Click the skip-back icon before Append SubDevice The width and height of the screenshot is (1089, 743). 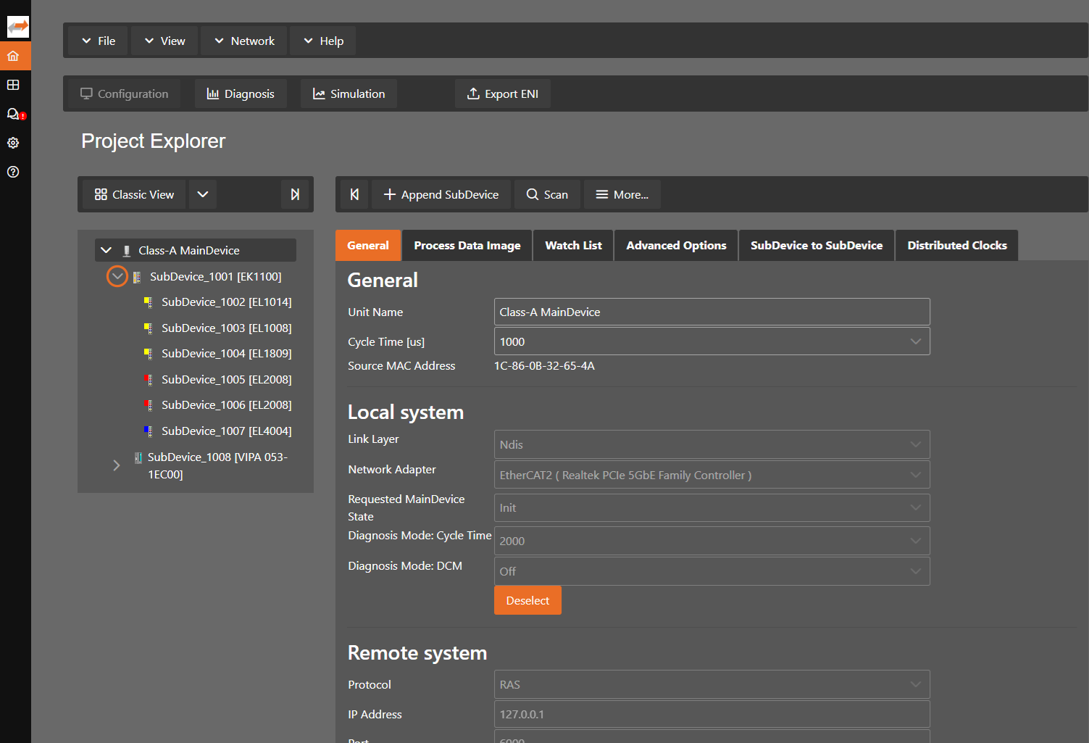coord(354,194)
